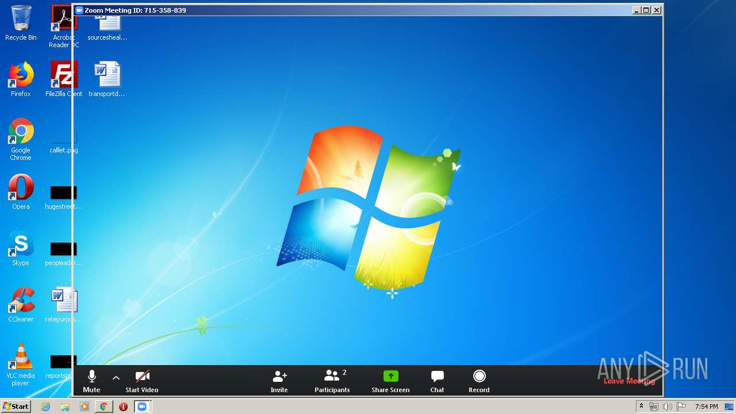Select the peopleader... desktop file

63,253
